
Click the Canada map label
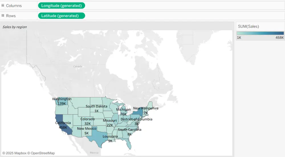(78, 66)
